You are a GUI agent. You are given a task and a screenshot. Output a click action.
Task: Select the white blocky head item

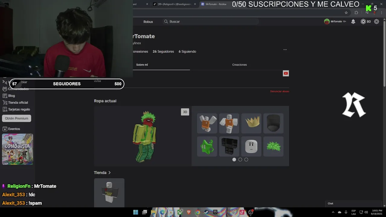tap(251, 146)
